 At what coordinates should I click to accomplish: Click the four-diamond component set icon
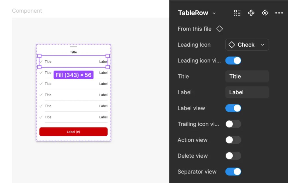pos(251,13)
